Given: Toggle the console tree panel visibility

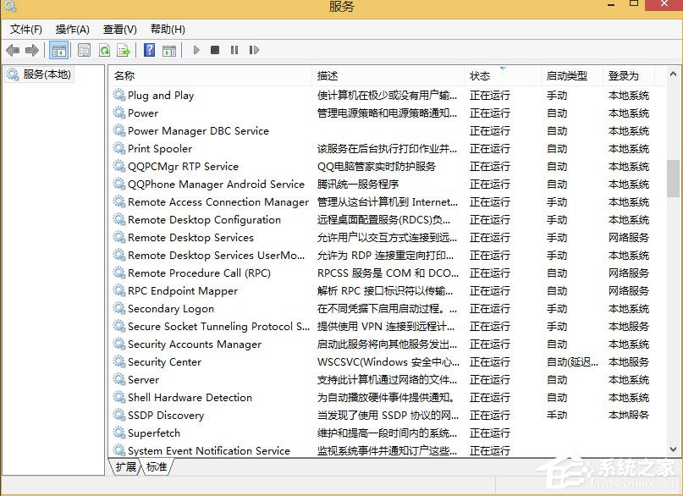Looking at the screenshot, I should point(58,50).
